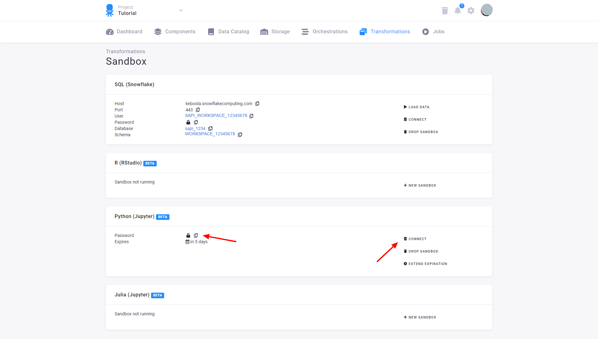This screenshot has height=339, width=598.
Task: Click the 'in 5 days' expiry text
Action: tap(199, 242)
